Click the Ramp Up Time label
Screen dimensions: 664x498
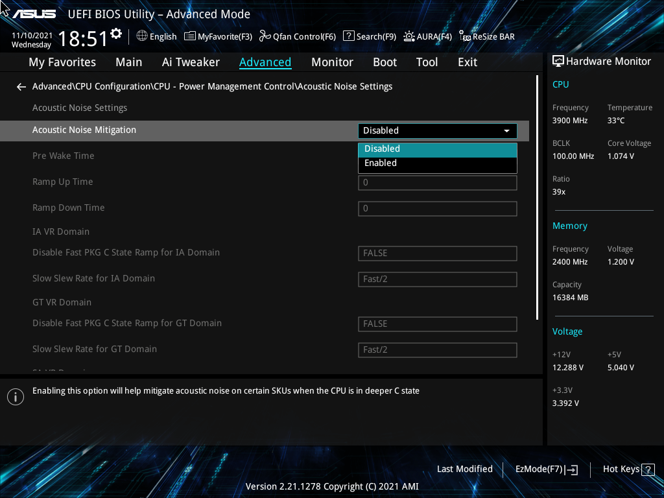pyautogui.click(x=62, y=182)
